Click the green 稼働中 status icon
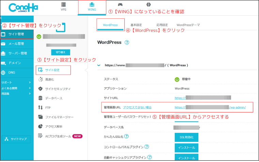 coord(177,79)
